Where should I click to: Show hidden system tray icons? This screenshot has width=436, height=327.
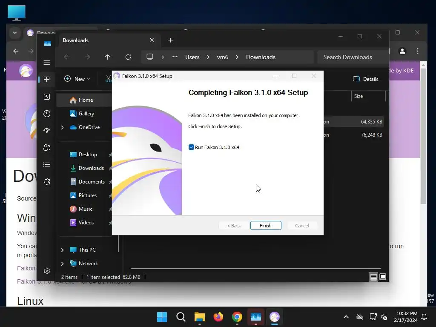[x=346, y=317]
